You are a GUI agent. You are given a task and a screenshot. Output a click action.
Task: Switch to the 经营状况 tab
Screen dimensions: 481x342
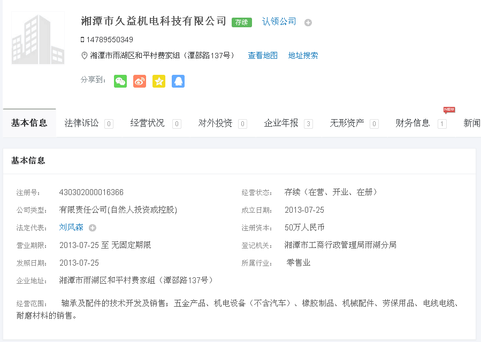[x=148, y=123]
